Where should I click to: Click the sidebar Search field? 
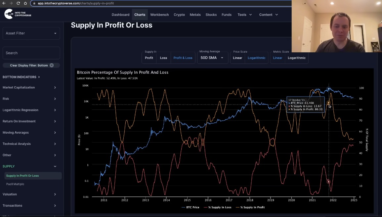[31, 53]
